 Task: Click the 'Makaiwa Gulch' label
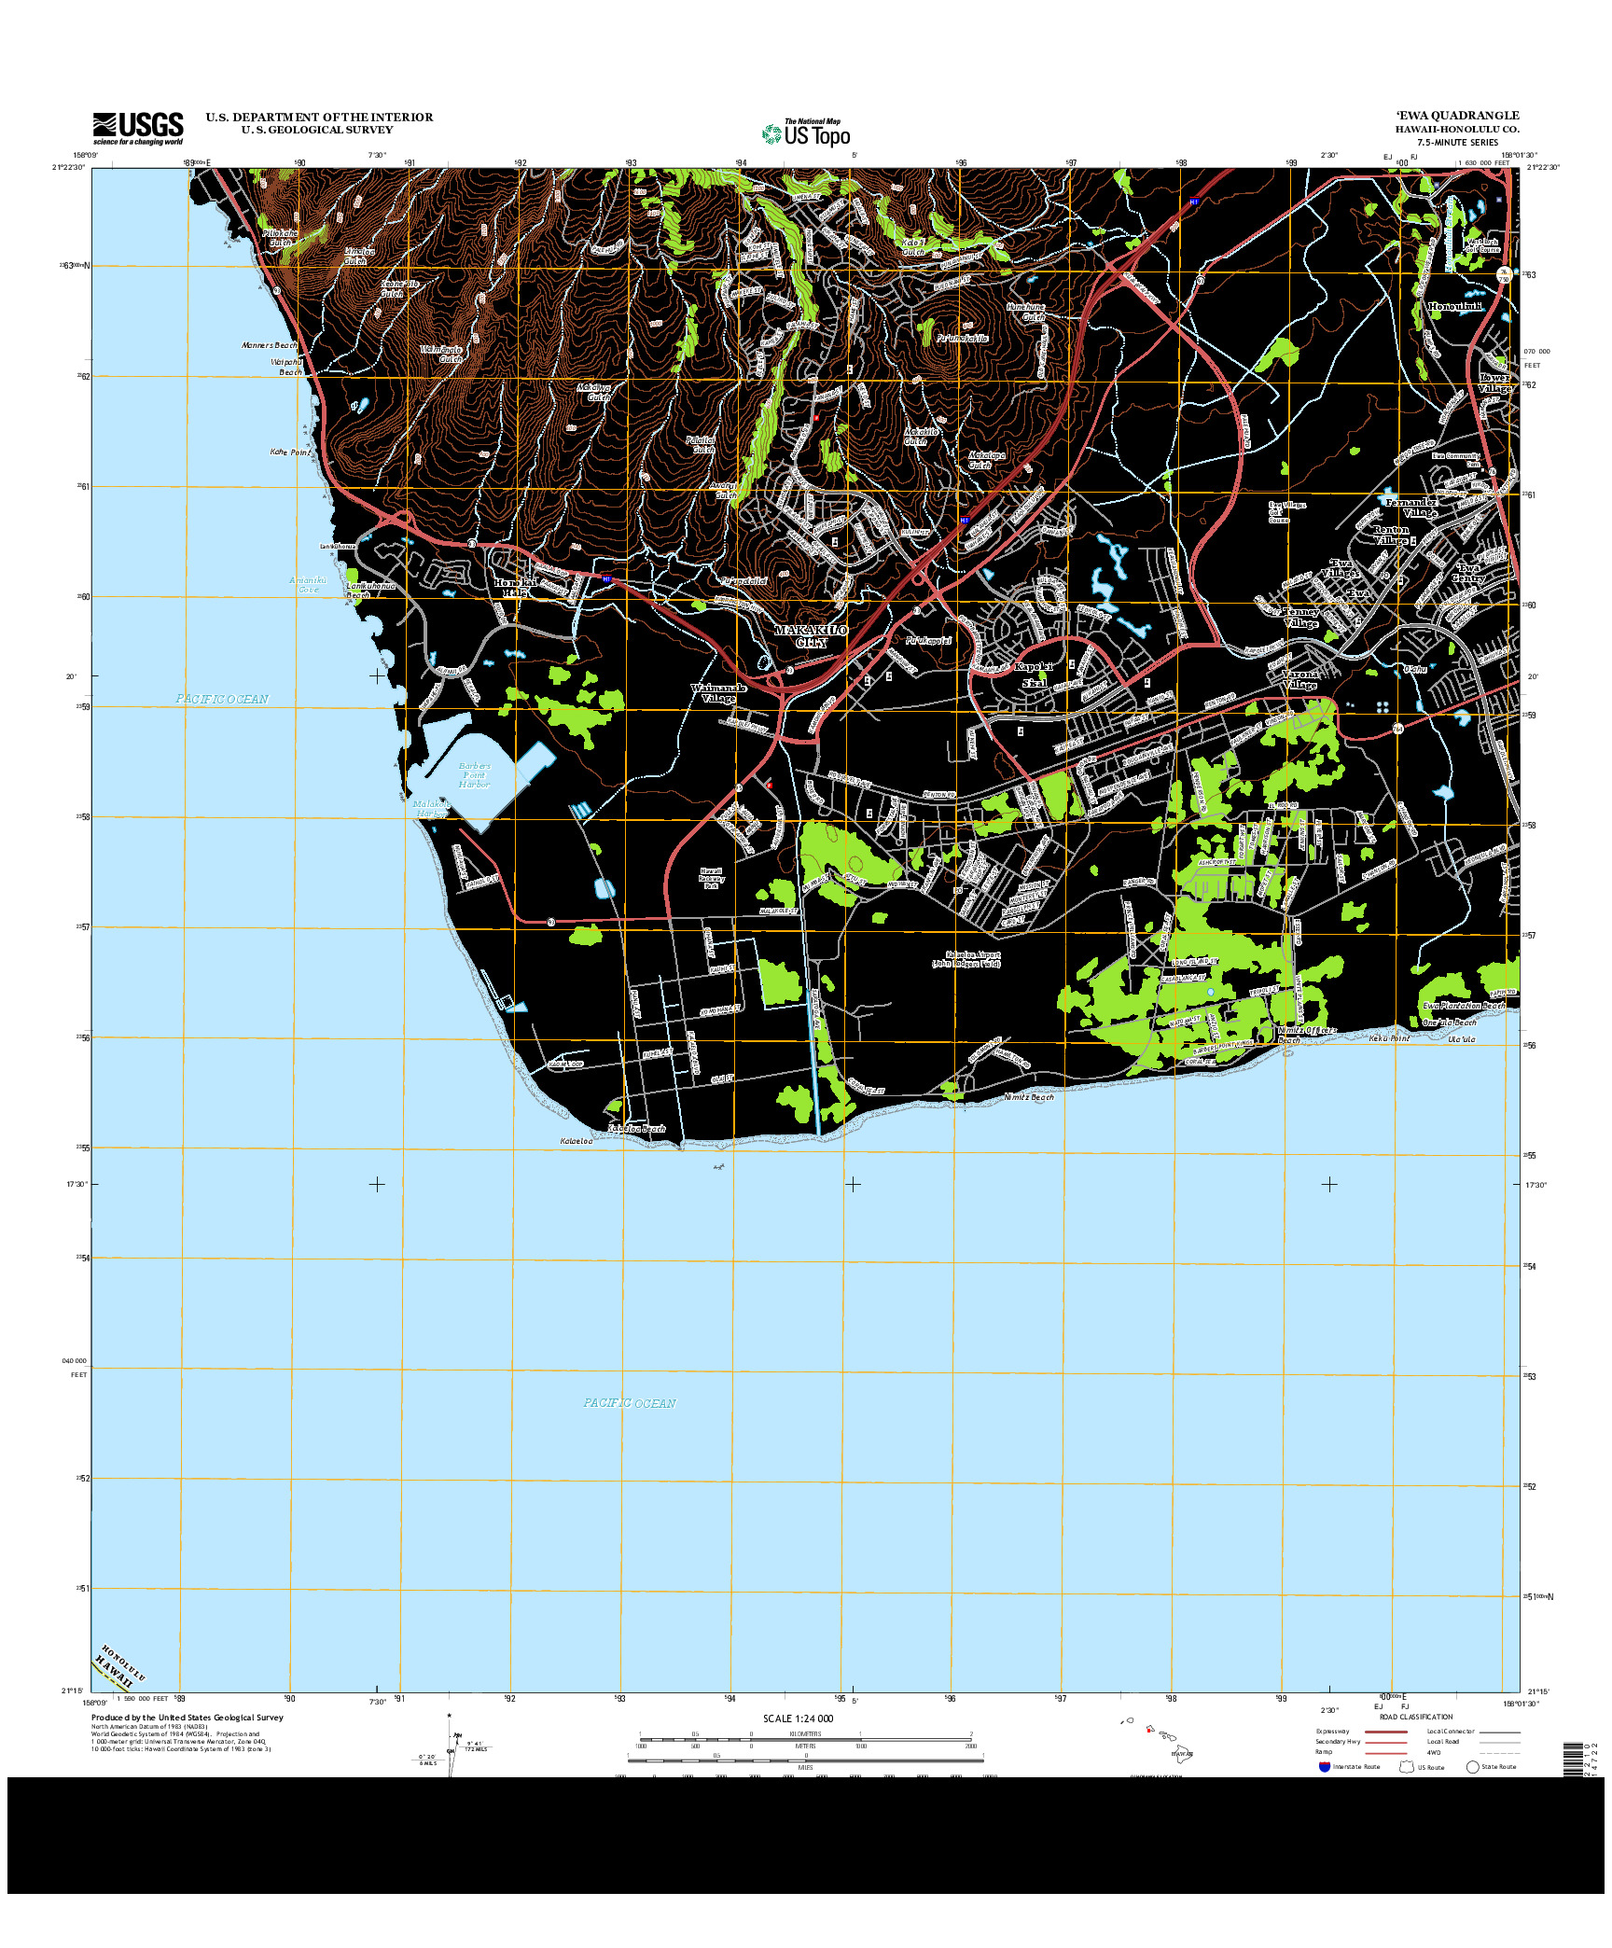pyautogui.click(x=593, y=393)
